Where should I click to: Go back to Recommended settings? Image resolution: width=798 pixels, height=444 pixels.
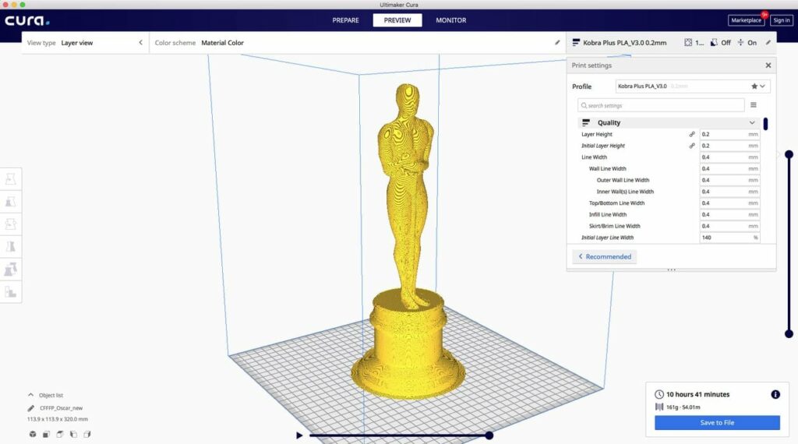tap(605, 256)
